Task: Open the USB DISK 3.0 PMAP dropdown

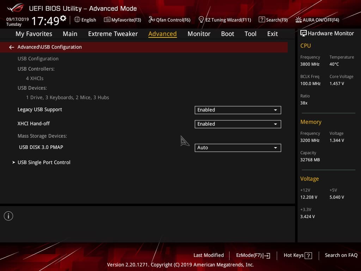Action: 238,148
